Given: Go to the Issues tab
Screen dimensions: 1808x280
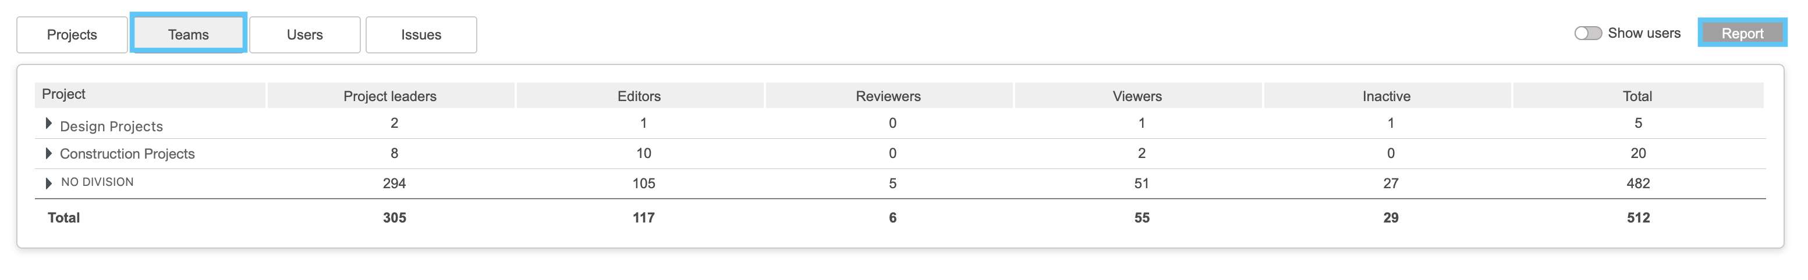Looking at the screenshot, I should coord(421,35).
